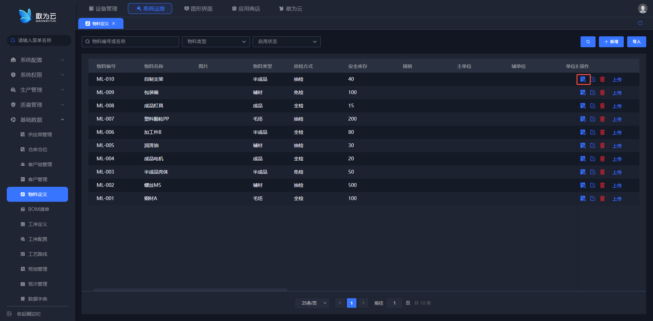
Task: Open 客户管理 in the sidebar
Action: coord(37,180)
